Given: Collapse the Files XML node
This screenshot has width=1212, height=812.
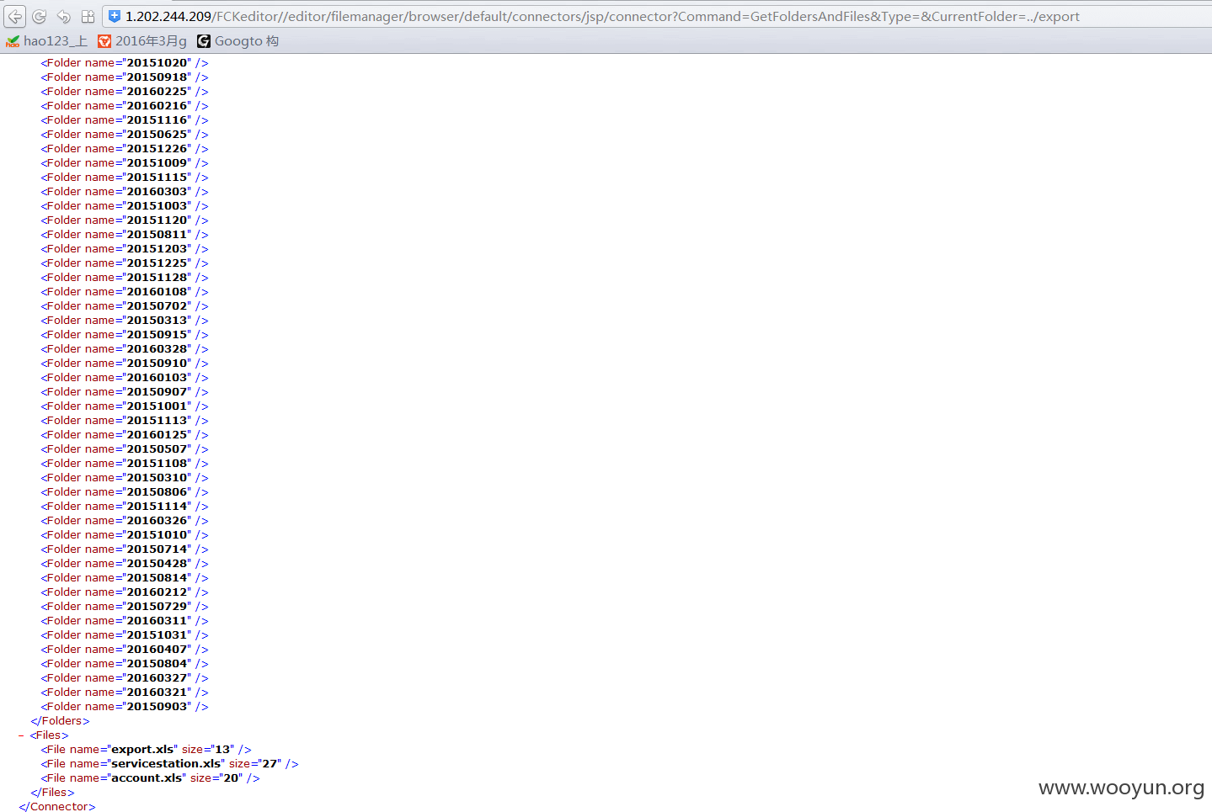Looking at the screenshot, I should point(21,735).
